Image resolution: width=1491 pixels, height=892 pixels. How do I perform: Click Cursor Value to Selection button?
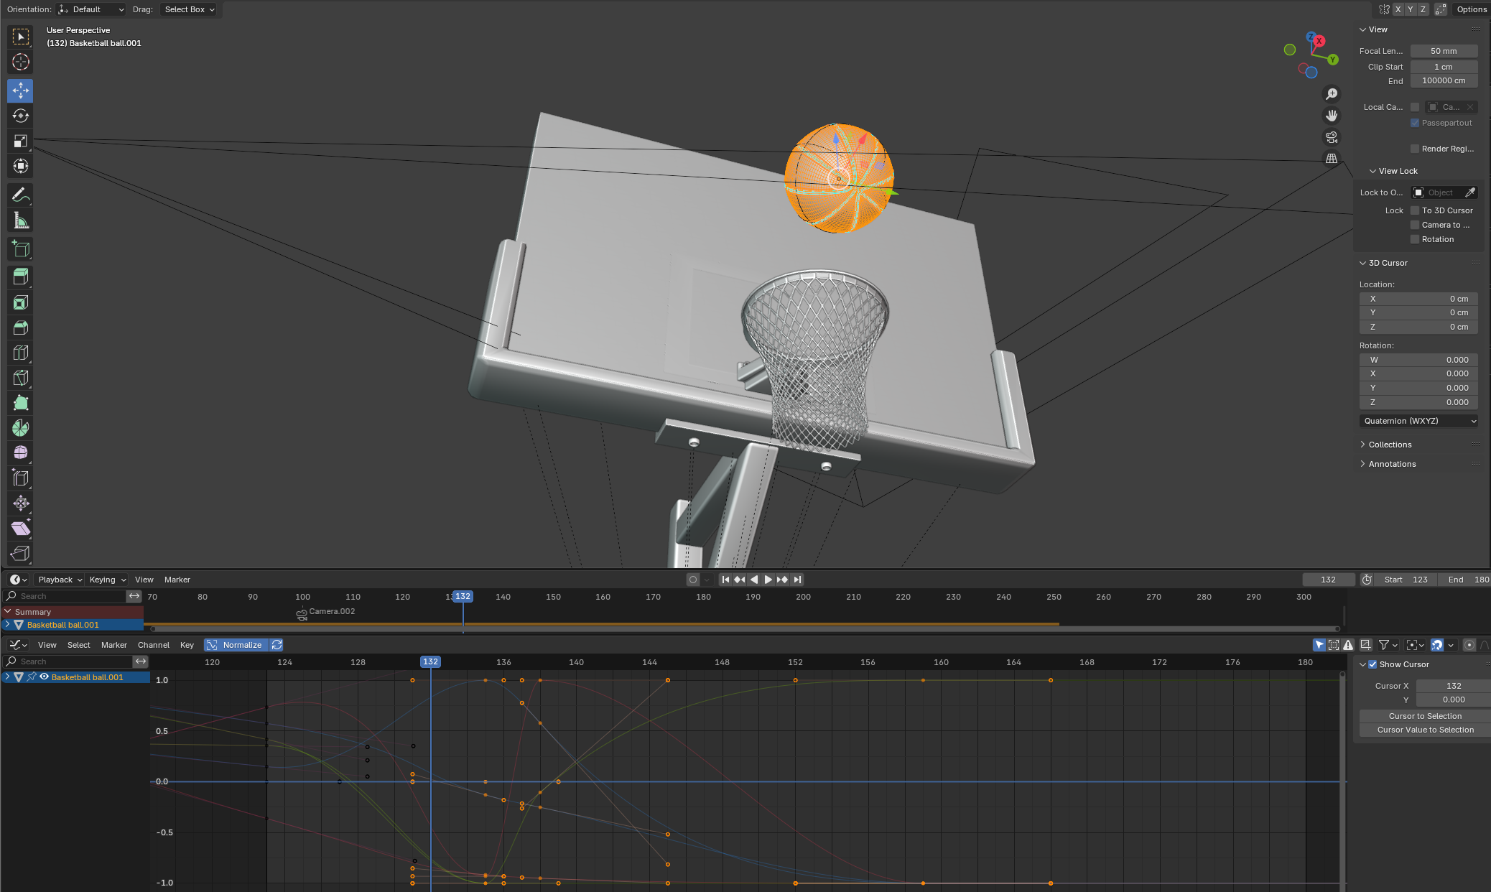1425,730
